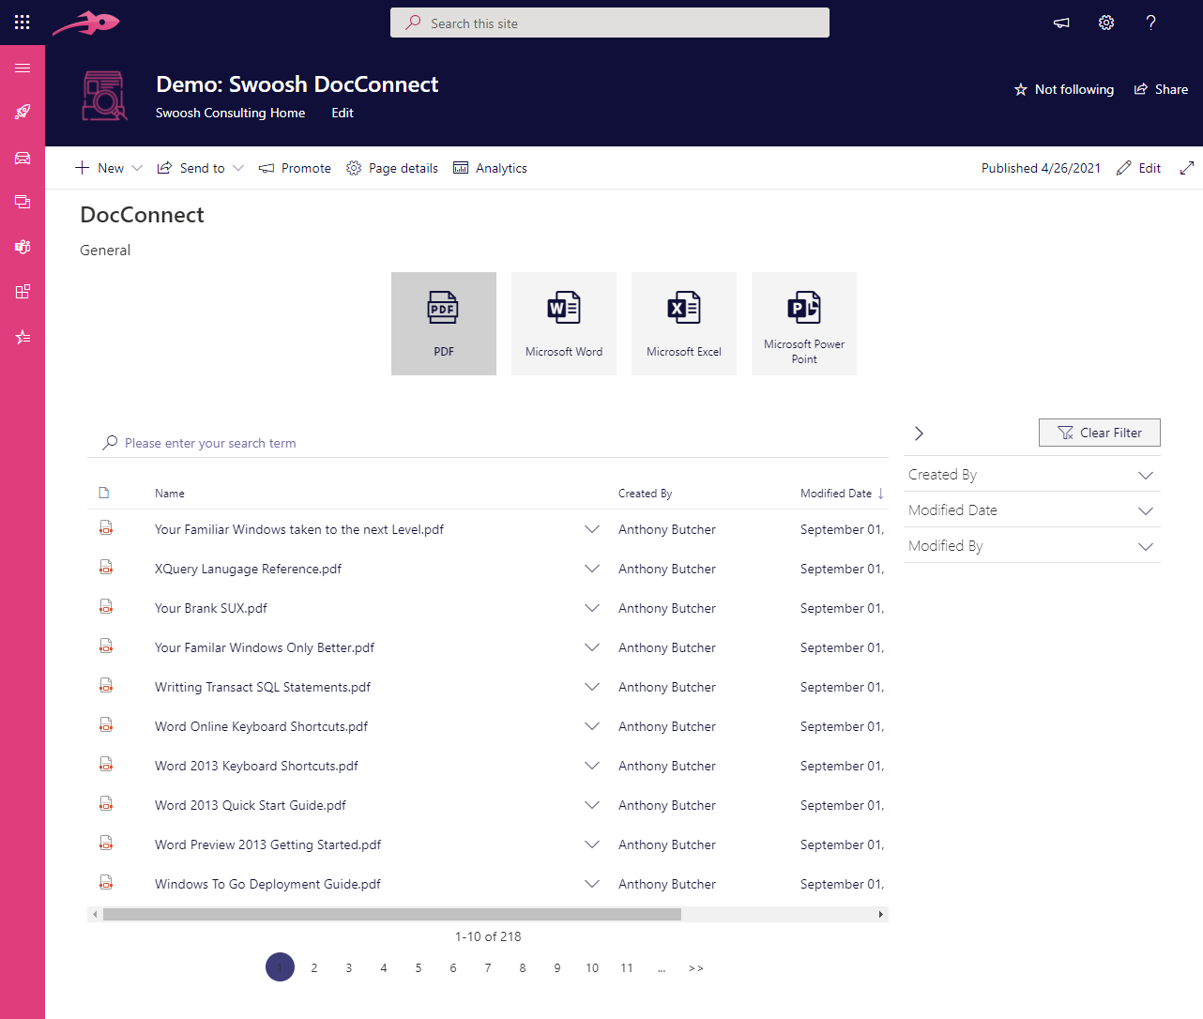Viewport: 1203px width, 1019px height.
Task: Click Promote in the command bar
Action: click(295, 168)
